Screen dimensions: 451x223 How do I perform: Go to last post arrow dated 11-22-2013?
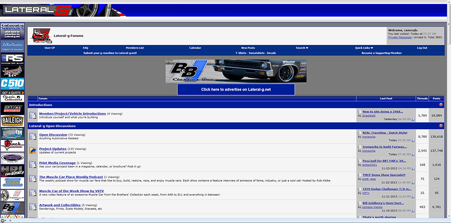pyautogui.click(x=413, y=183)
